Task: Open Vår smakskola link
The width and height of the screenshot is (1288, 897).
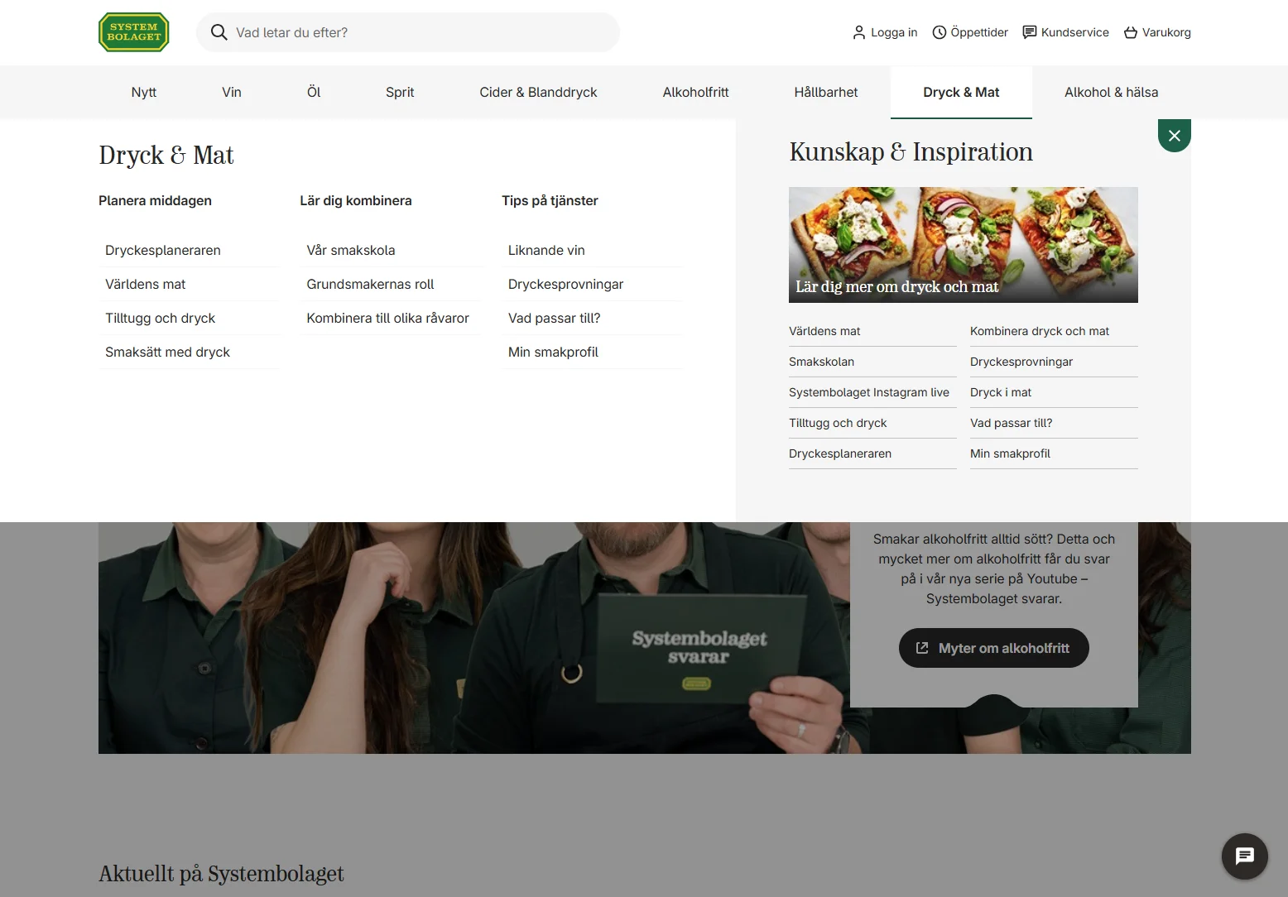Action: point(390,250)
